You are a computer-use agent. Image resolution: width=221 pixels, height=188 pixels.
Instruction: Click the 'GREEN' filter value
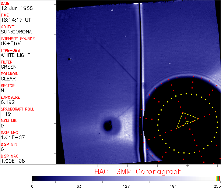[9, 67]
